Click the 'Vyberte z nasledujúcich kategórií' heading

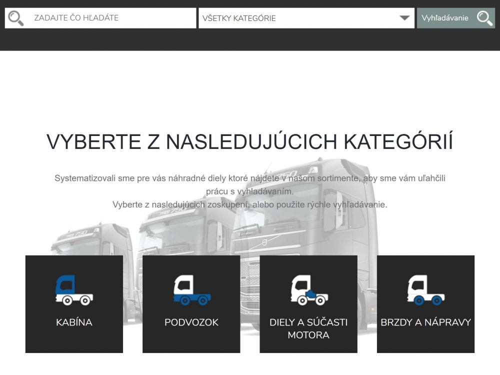click(x=249, y=141)
